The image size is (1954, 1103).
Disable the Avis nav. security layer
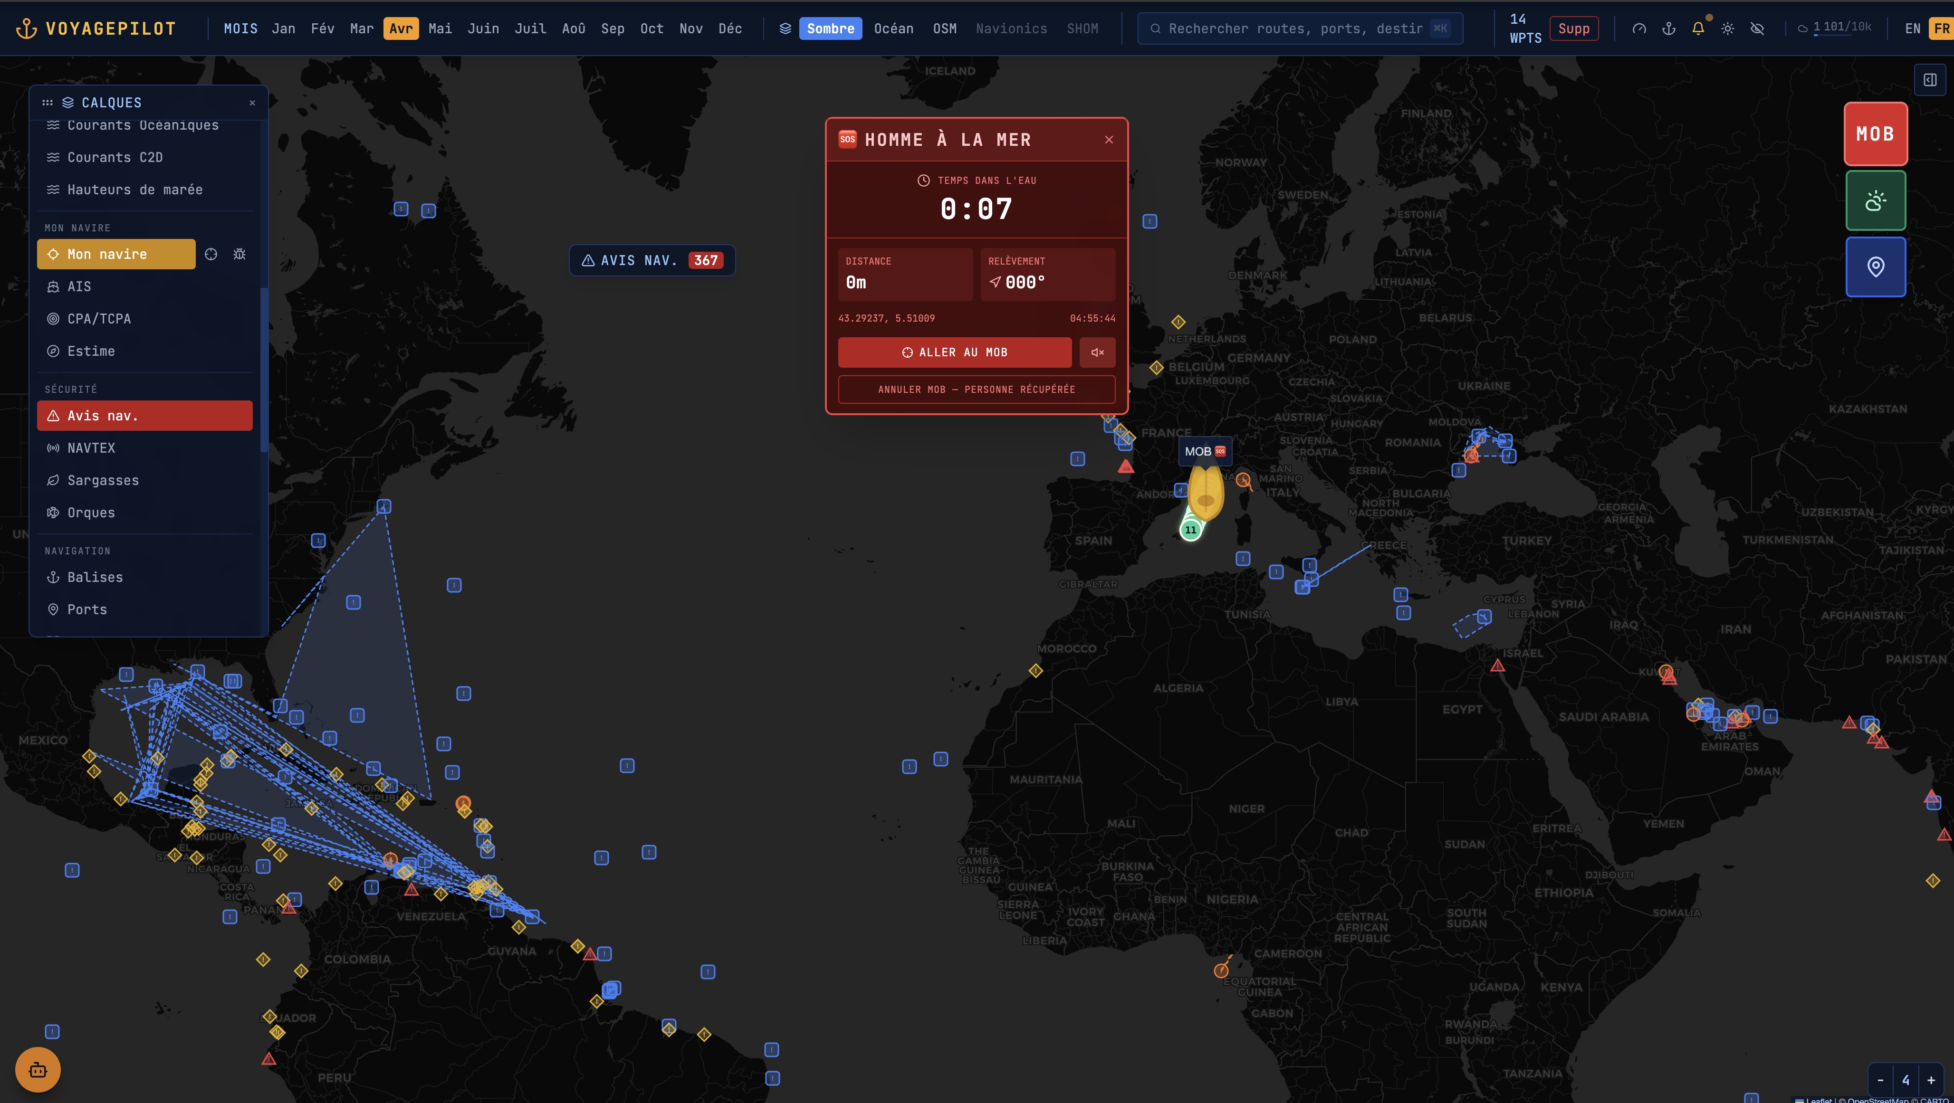144,416
